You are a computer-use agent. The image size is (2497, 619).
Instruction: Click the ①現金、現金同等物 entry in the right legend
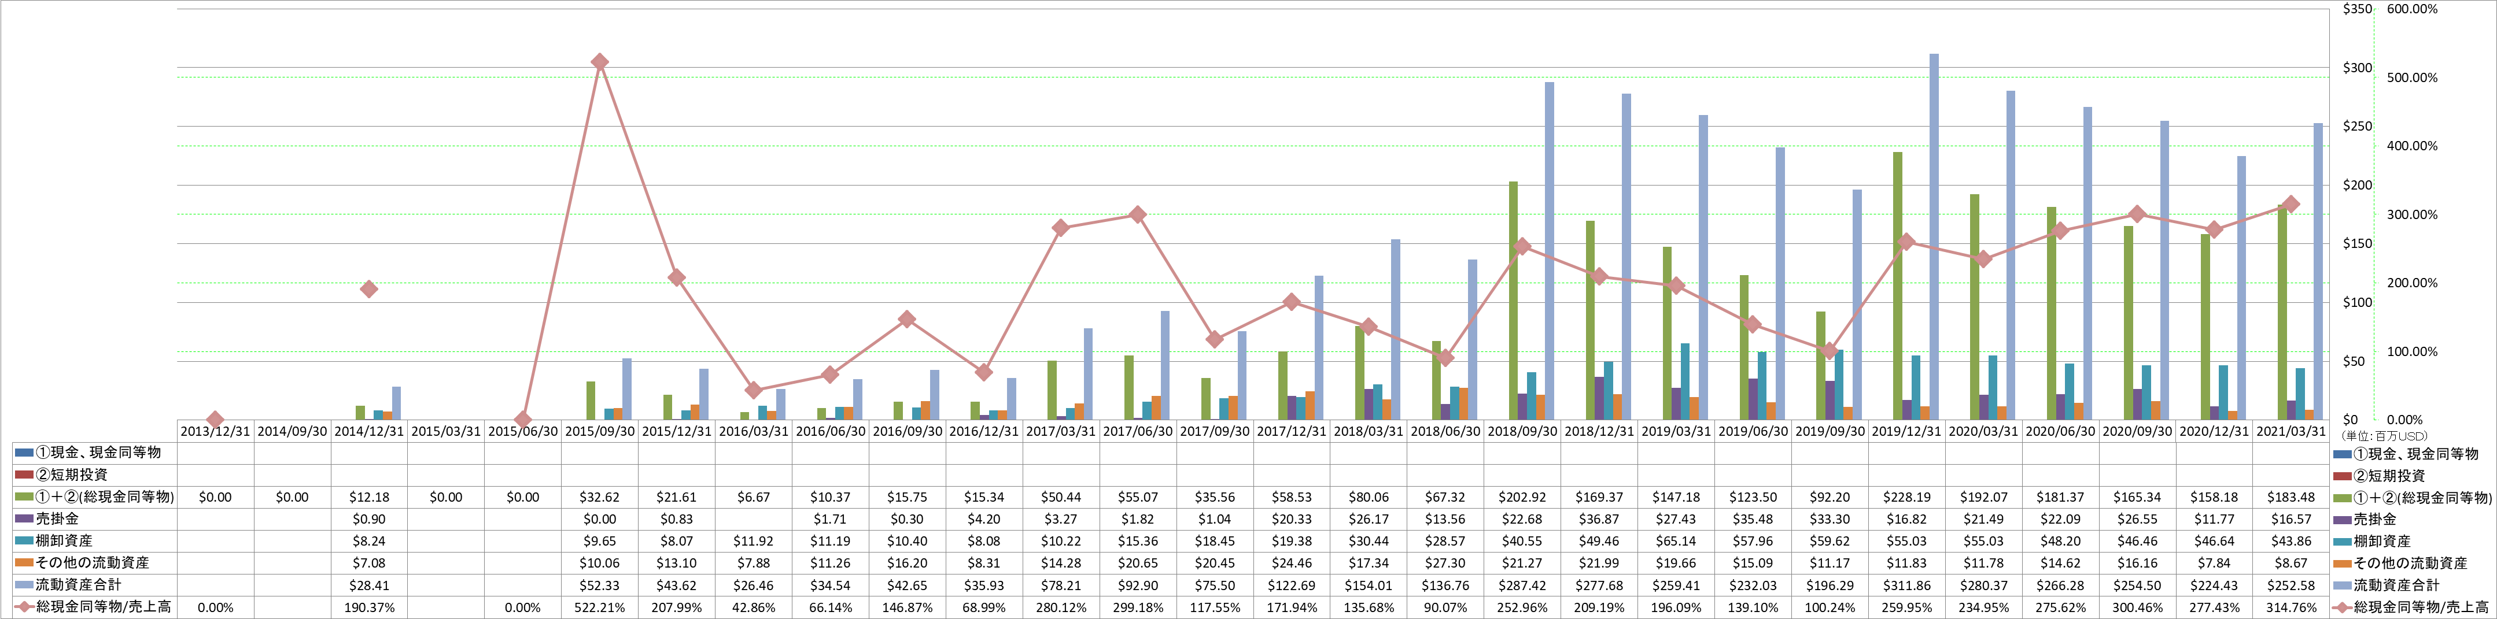[2406, 453]
